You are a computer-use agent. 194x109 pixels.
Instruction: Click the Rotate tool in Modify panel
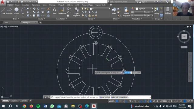(x=38, y=9)
